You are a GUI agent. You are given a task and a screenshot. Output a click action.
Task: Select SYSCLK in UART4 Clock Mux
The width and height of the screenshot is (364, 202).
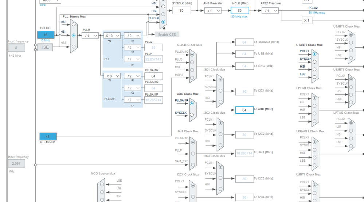(314, 193)
